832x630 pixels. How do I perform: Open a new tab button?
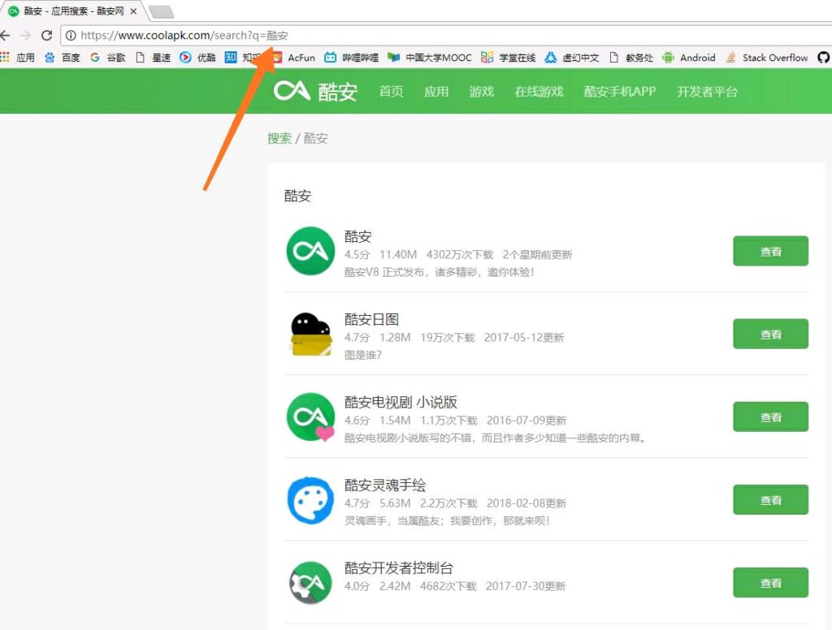[161, 11]
